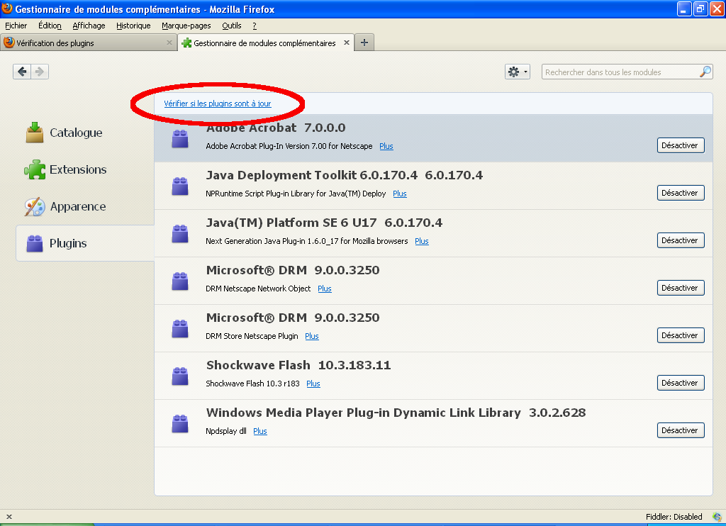Open the Outils menu
726x526 pixels.
pyautogui.click(x=232, y=26)
